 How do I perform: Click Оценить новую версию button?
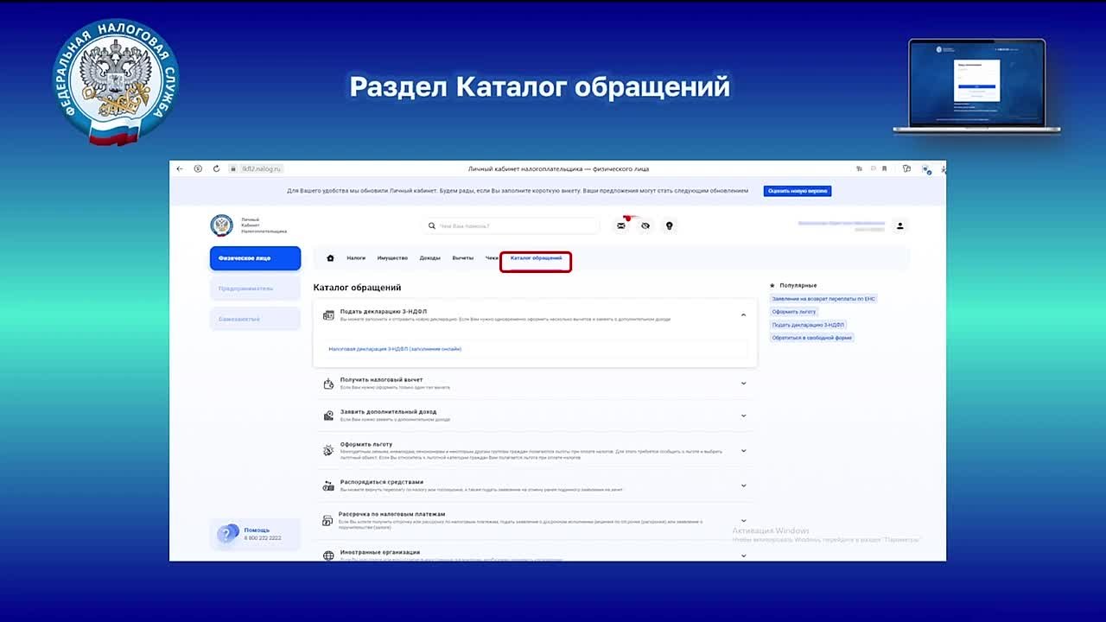(x=797, y=191)
